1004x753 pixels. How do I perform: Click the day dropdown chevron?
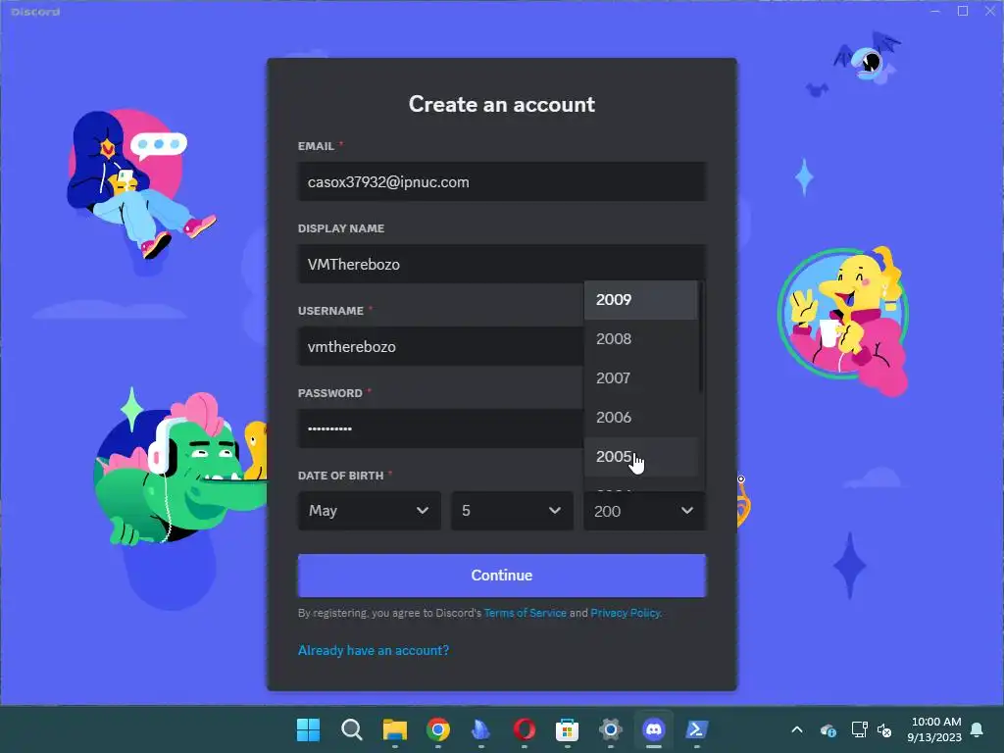[x=555, y=510]
